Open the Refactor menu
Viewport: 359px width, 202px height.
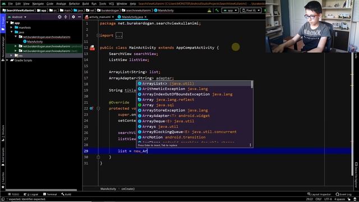click(x=74, y=4)
